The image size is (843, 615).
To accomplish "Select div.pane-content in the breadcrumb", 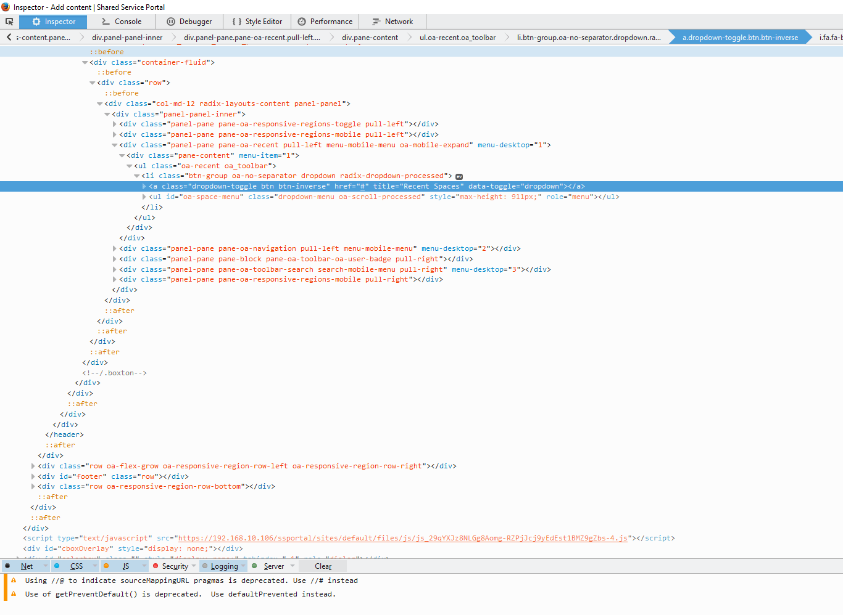I will pos(370,38).
